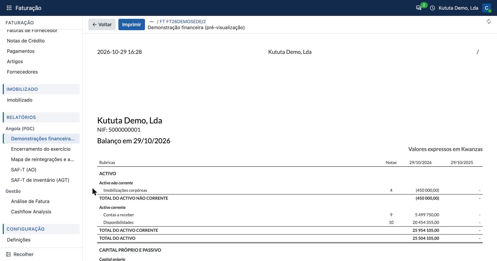Screen dimensions: 497x261
Task: Click the clock activities icon
Action: [432, 8]
